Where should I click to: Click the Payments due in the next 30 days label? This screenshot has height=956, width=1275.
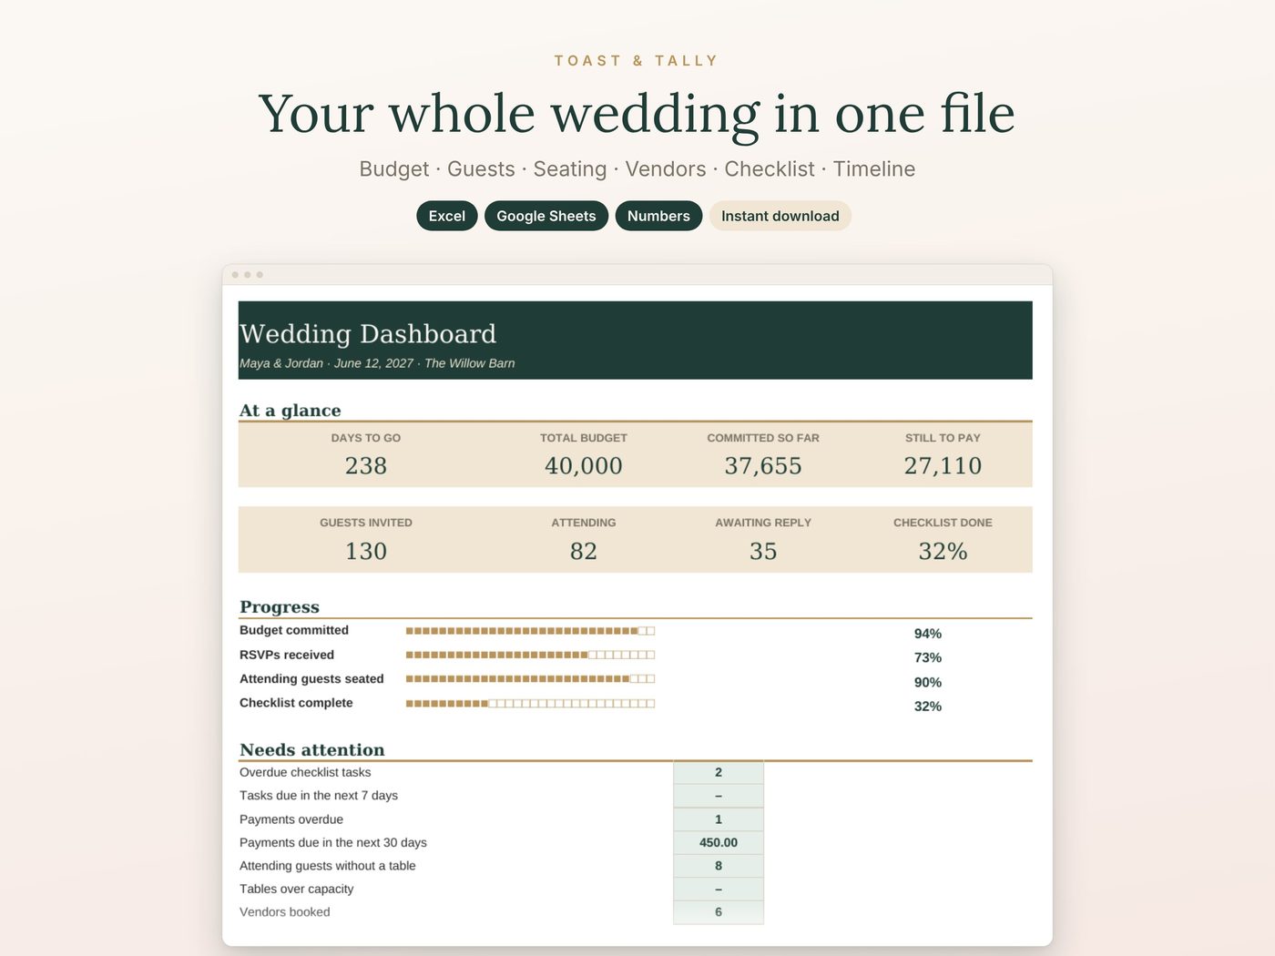point(333,843)
